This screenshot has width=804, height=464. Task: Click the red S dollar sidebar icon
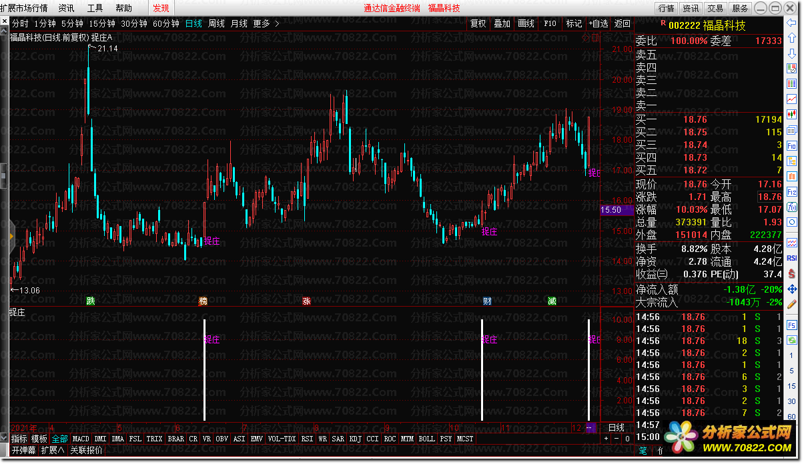[x=792, y=273]
